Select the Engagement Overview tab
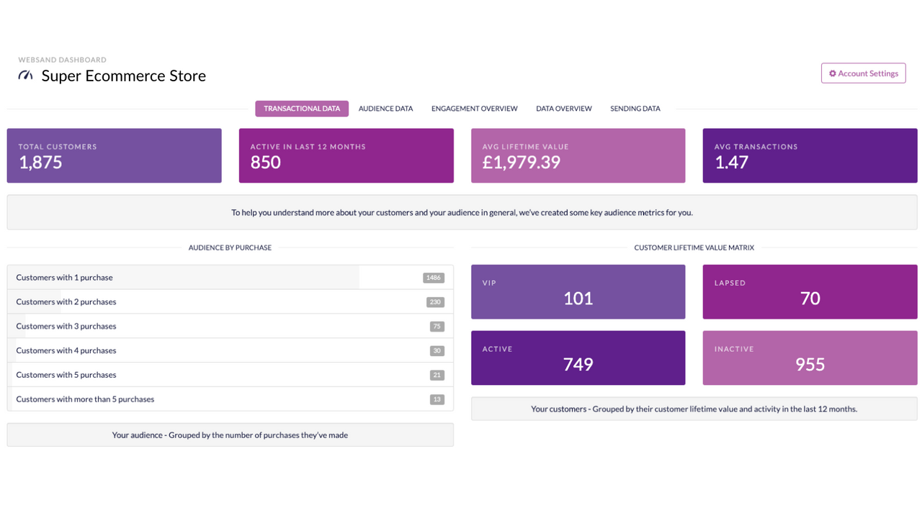Image resolution: width=922 pixels, height=518 pixels. point(474,108)
